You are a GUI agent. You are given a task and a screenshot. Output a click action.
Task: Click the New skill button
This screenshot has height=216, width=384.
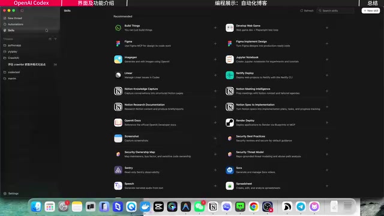click(371, 11)
